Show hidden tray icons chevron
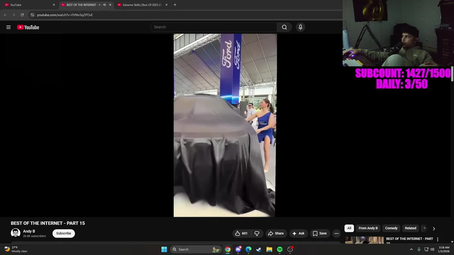Viewport: 454px width, 255px height. pos(411,249)
